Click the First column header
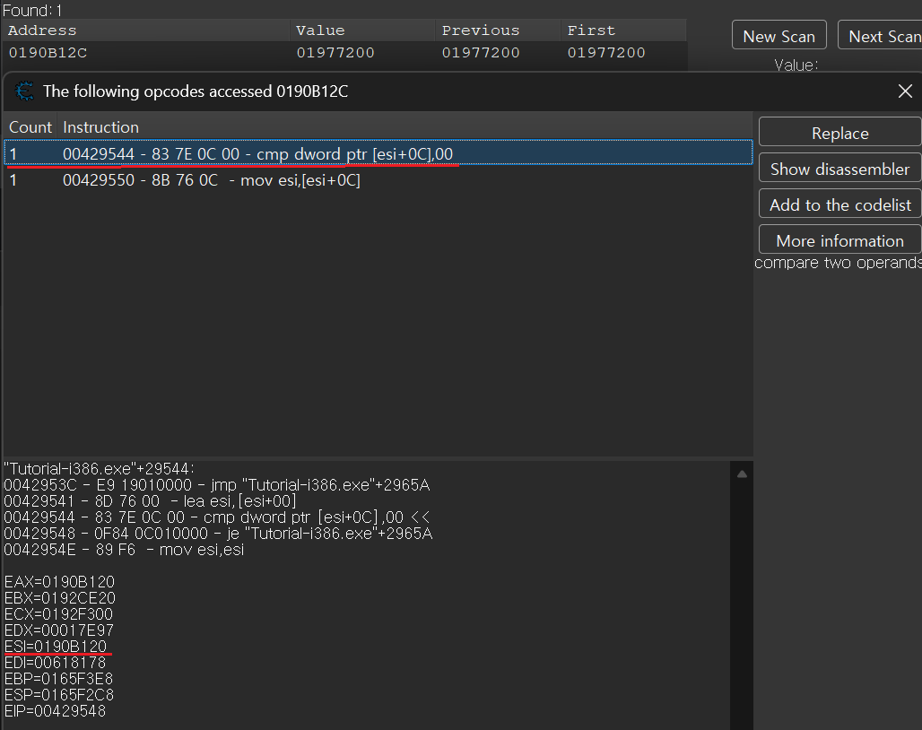 591,30
